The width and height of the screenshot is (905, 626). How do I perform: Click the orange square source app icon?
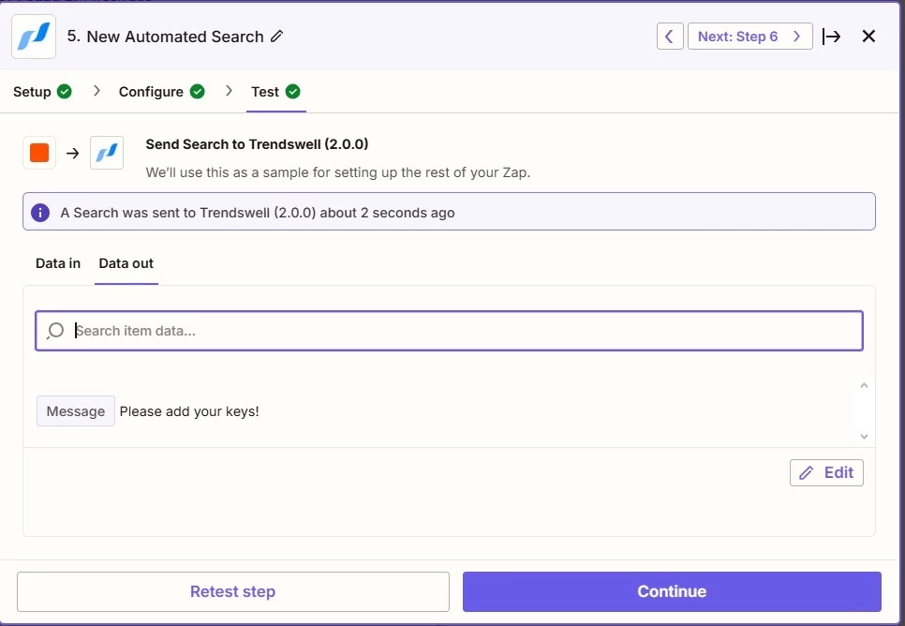(x=39, y=153)
